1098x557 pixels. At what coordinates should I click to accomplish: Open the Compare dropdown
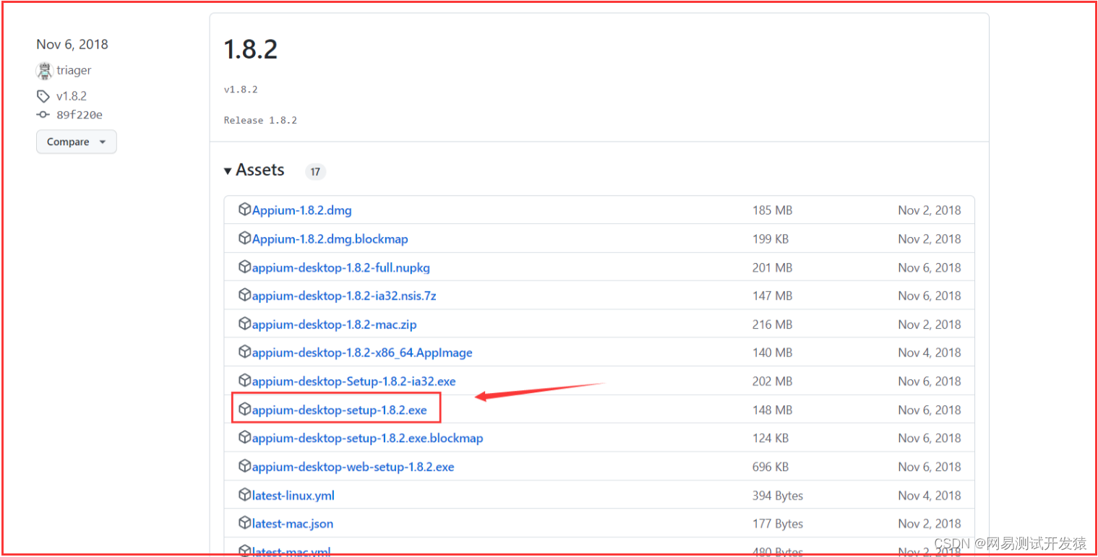click(x=76, y=142)
